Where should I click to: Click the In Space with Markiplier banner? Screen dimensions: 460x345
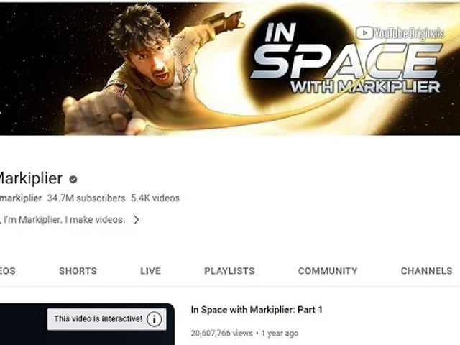(230, 69)
